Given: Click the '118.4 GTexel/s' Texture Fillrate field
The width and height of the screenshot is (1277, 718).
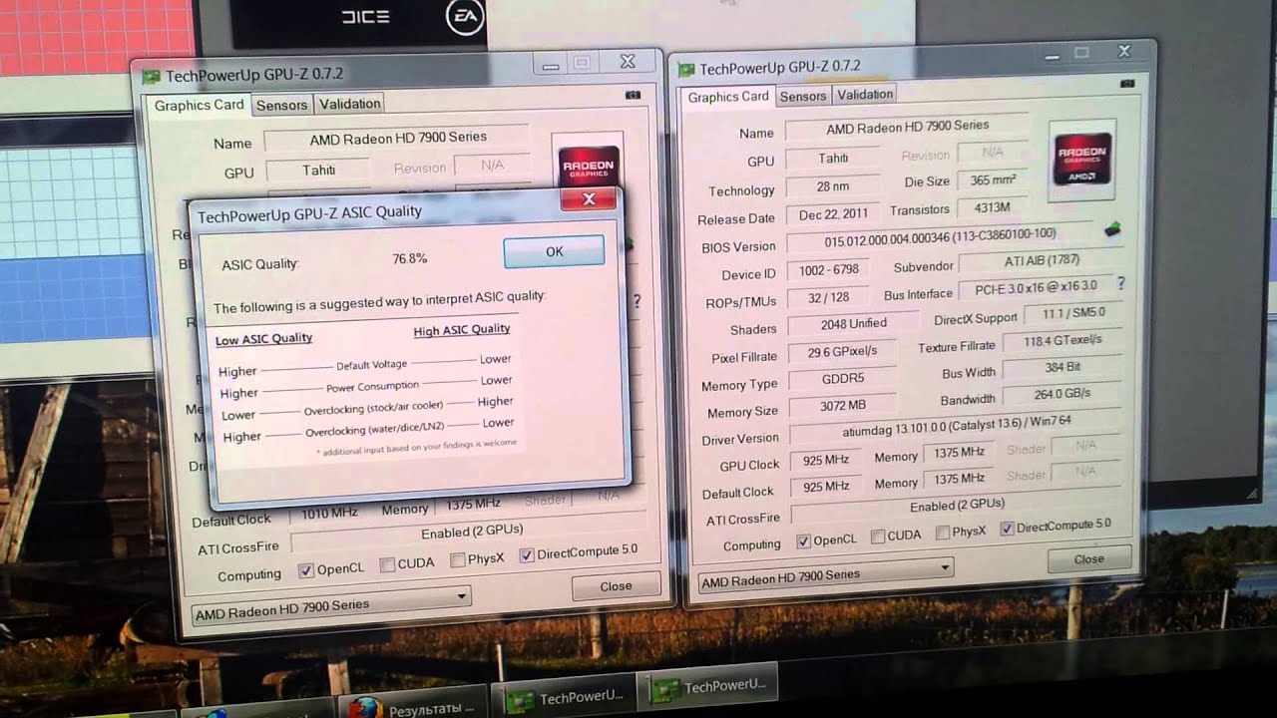Looking at the screenshot, I should [x=1063, y=341].
